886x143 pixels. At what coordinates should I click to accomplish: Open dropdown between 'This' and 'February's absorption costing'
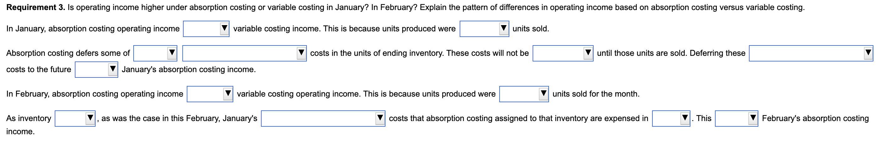click(736, 119)
